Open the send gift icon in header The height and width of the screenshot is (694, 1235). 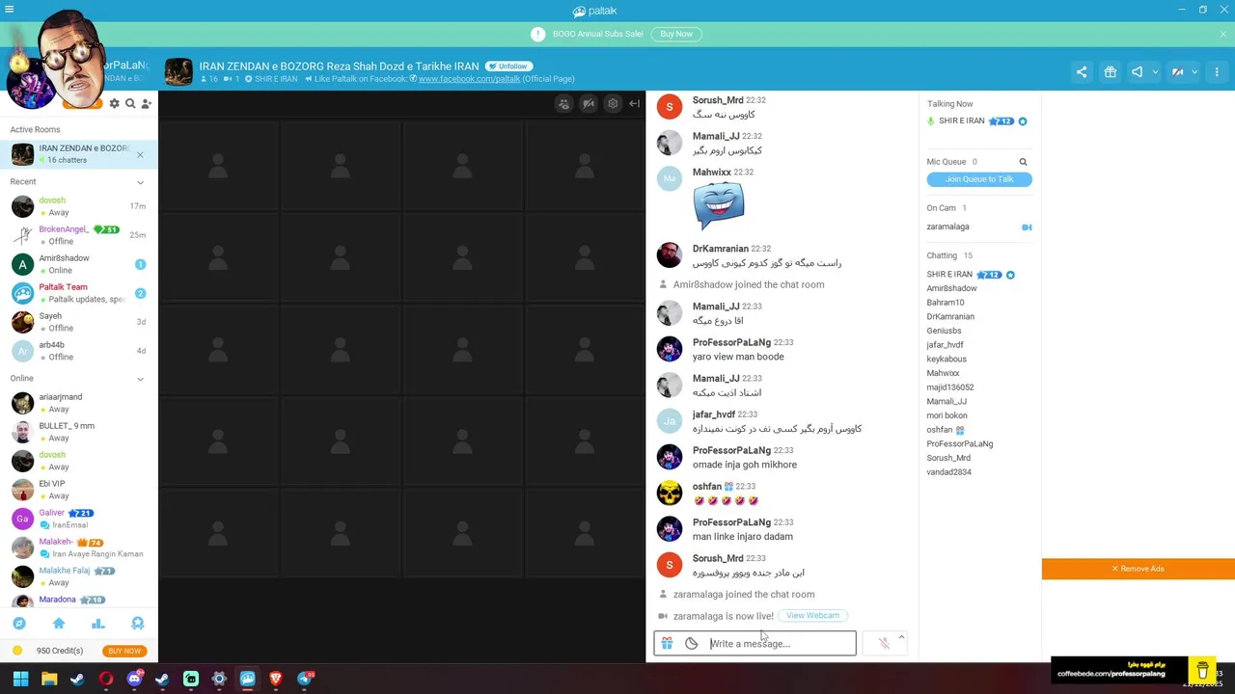coord(1111,72)
